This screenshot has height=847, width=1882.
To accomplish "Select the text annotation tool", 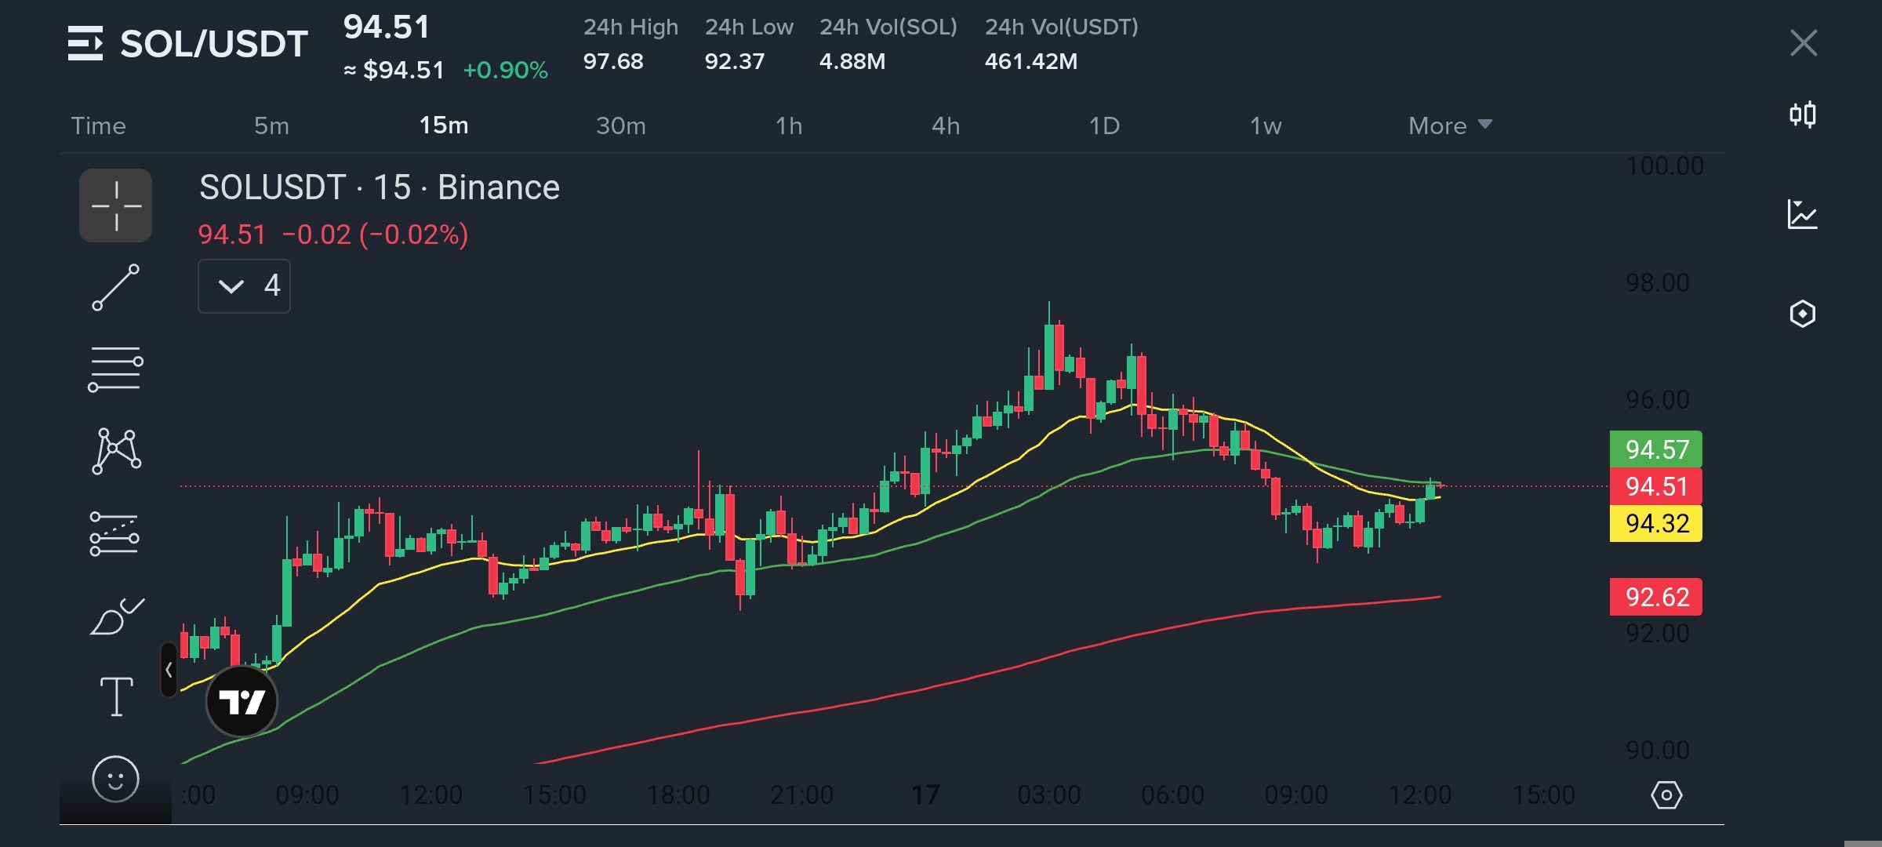I will tap(116, 696).
